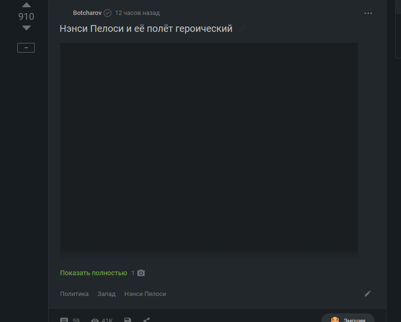Select the 'Нэнси Пелоси' tag

coord(145,294)
